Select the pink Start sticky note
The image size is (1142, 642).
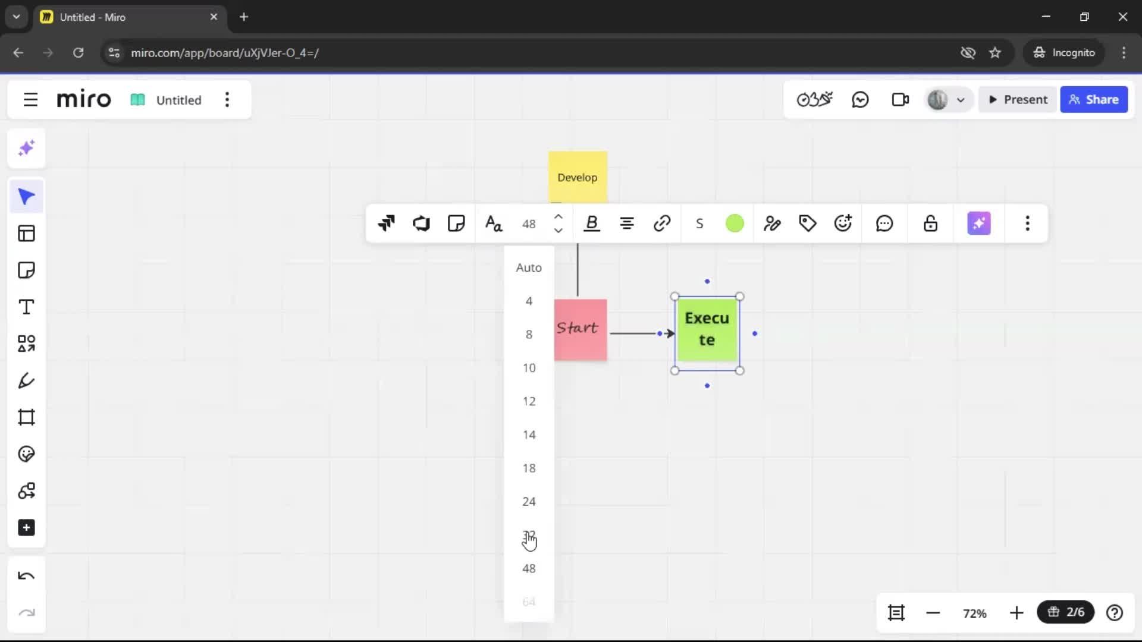pyautogui.click(x=581, y=330)
